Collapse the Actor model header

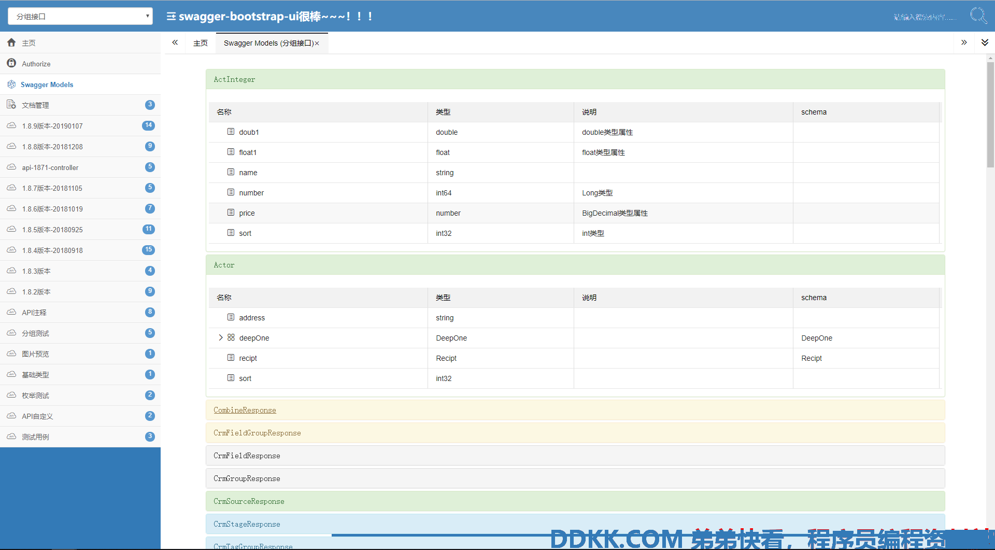[x=575, y=265]
